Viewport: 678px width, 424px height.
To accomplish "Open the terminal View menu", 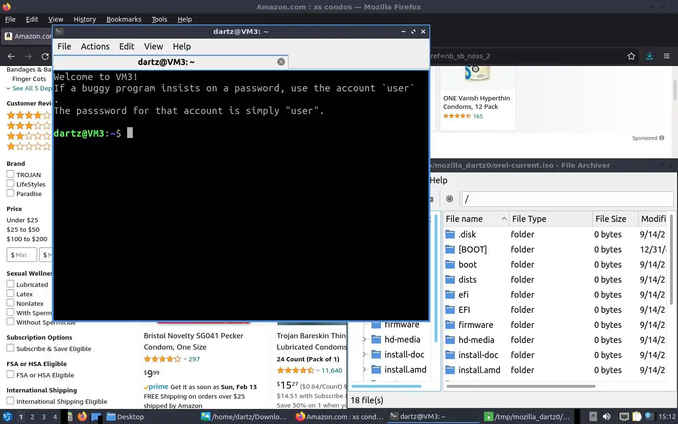I will point(153,46).
